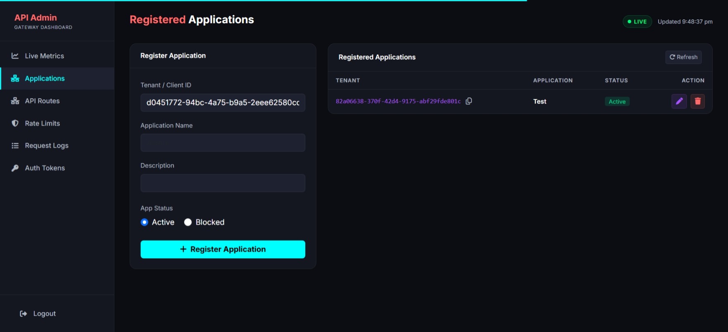Click the API Routes network icon
Viewport: 728px width, 332px height.
[x=15, y=101]
